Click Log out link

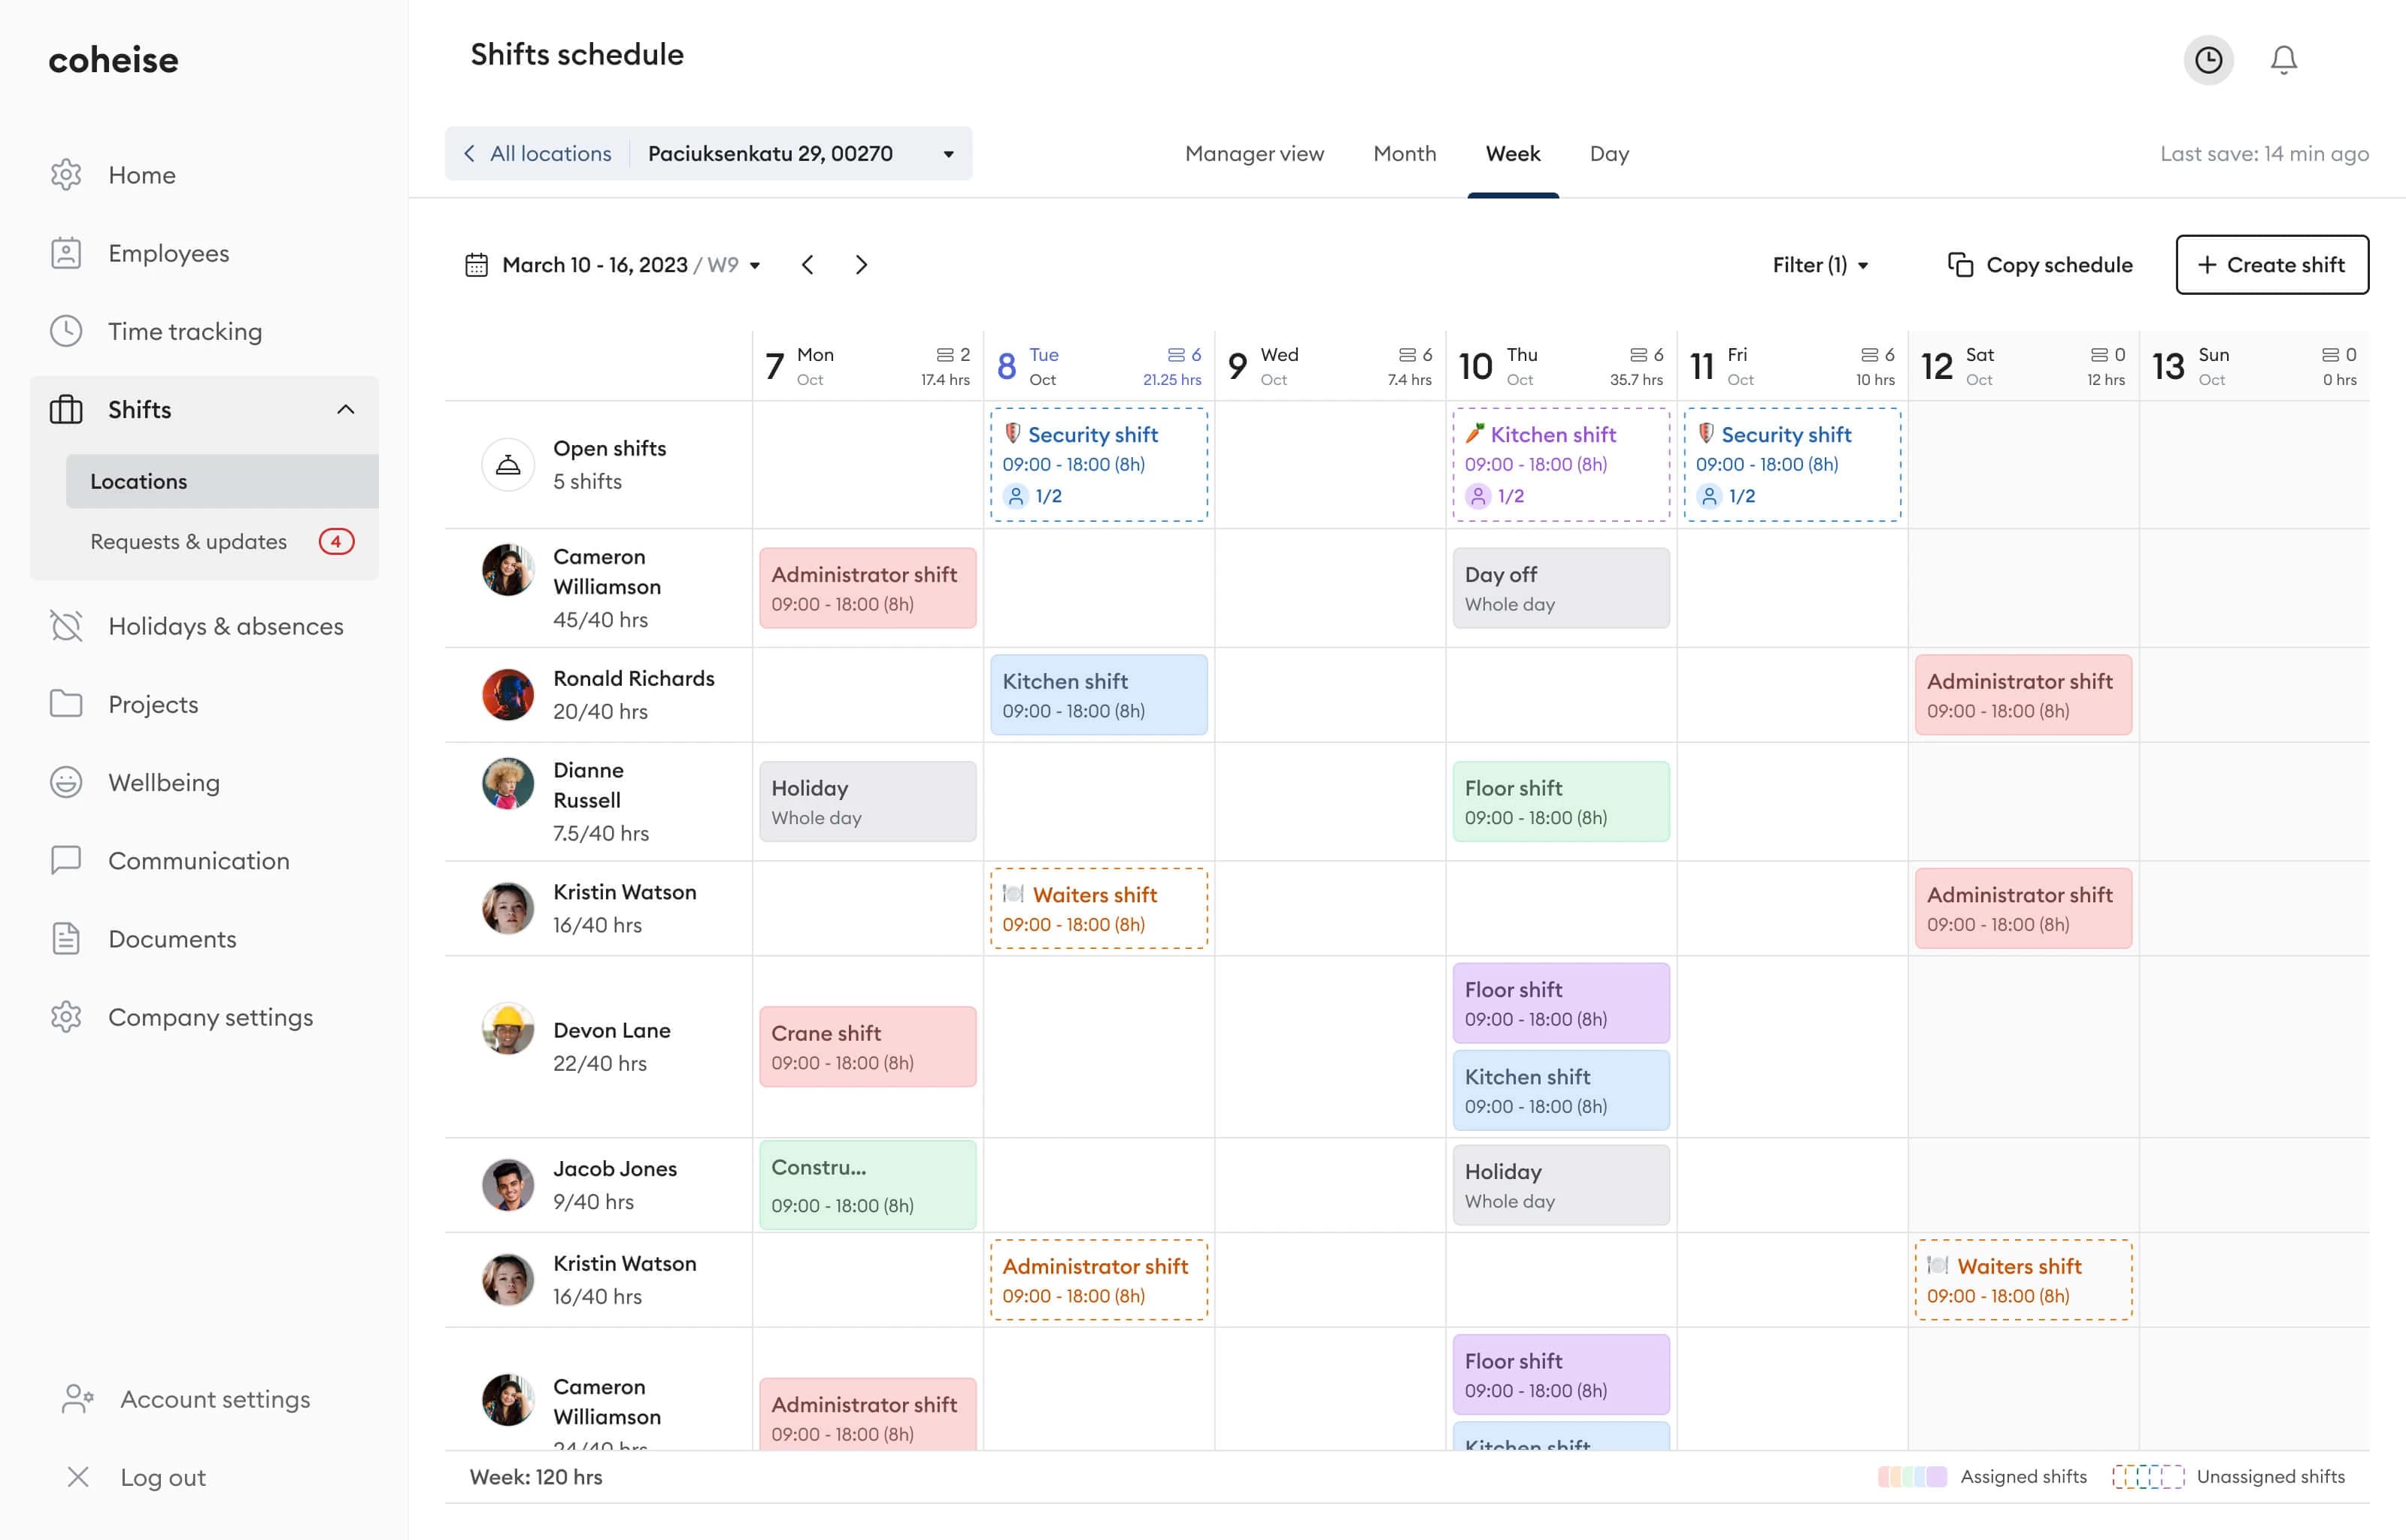[163, 1477]
